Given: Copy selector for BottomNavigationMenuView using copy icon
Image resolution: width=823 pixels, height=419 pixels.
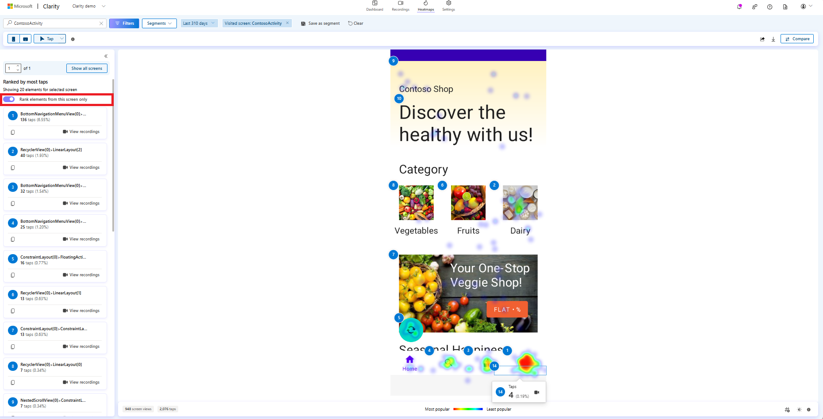Looking at the screenshot, I should pyautogui.click(x=13, y=132).
